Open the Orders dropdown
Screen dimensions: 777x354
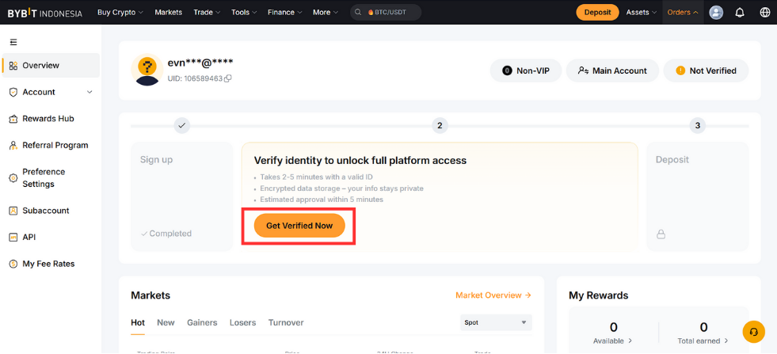(683, 13)
